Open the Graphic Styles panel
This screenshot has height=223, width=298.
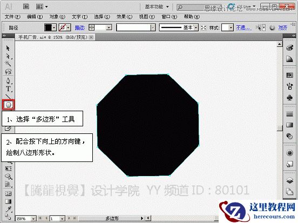[x=289, y=164]
